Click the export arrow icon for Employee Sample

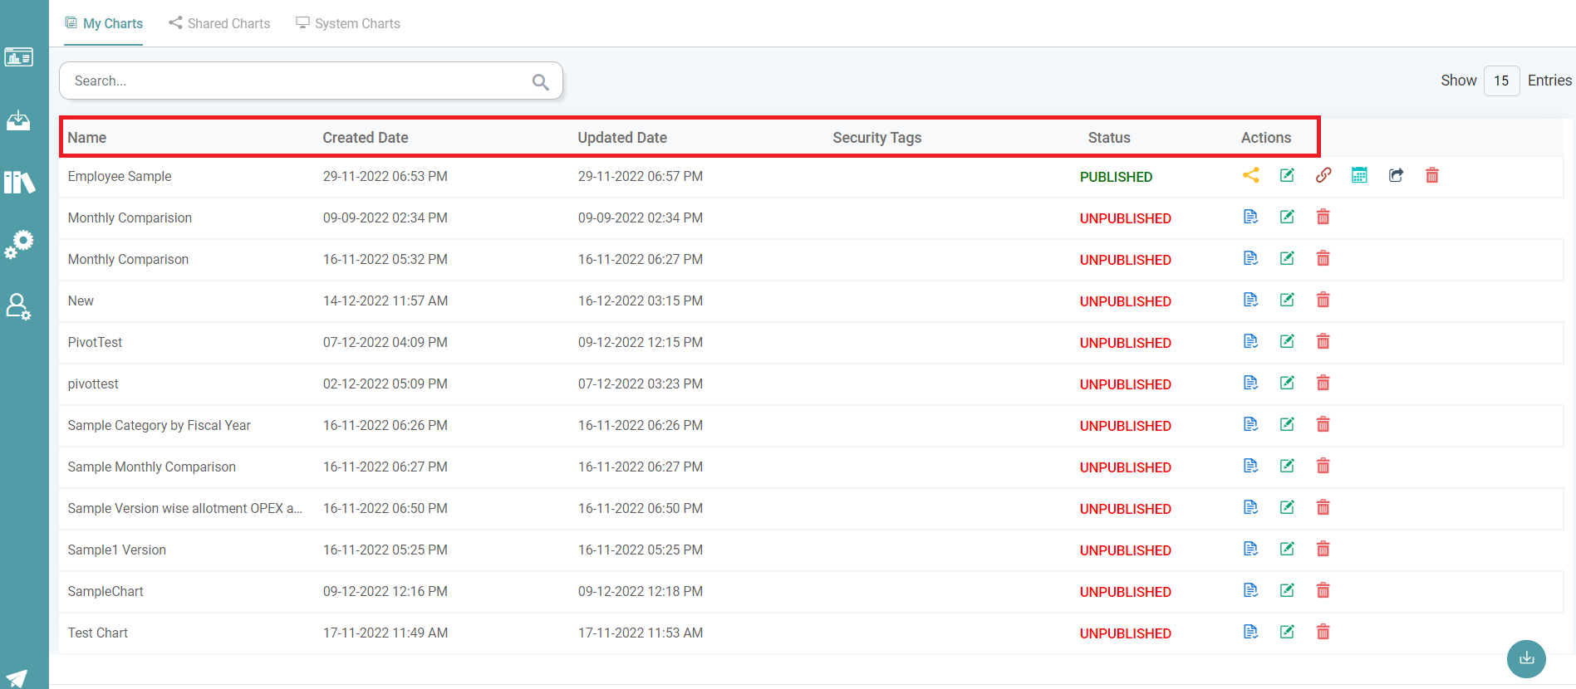pos(1396,175)
